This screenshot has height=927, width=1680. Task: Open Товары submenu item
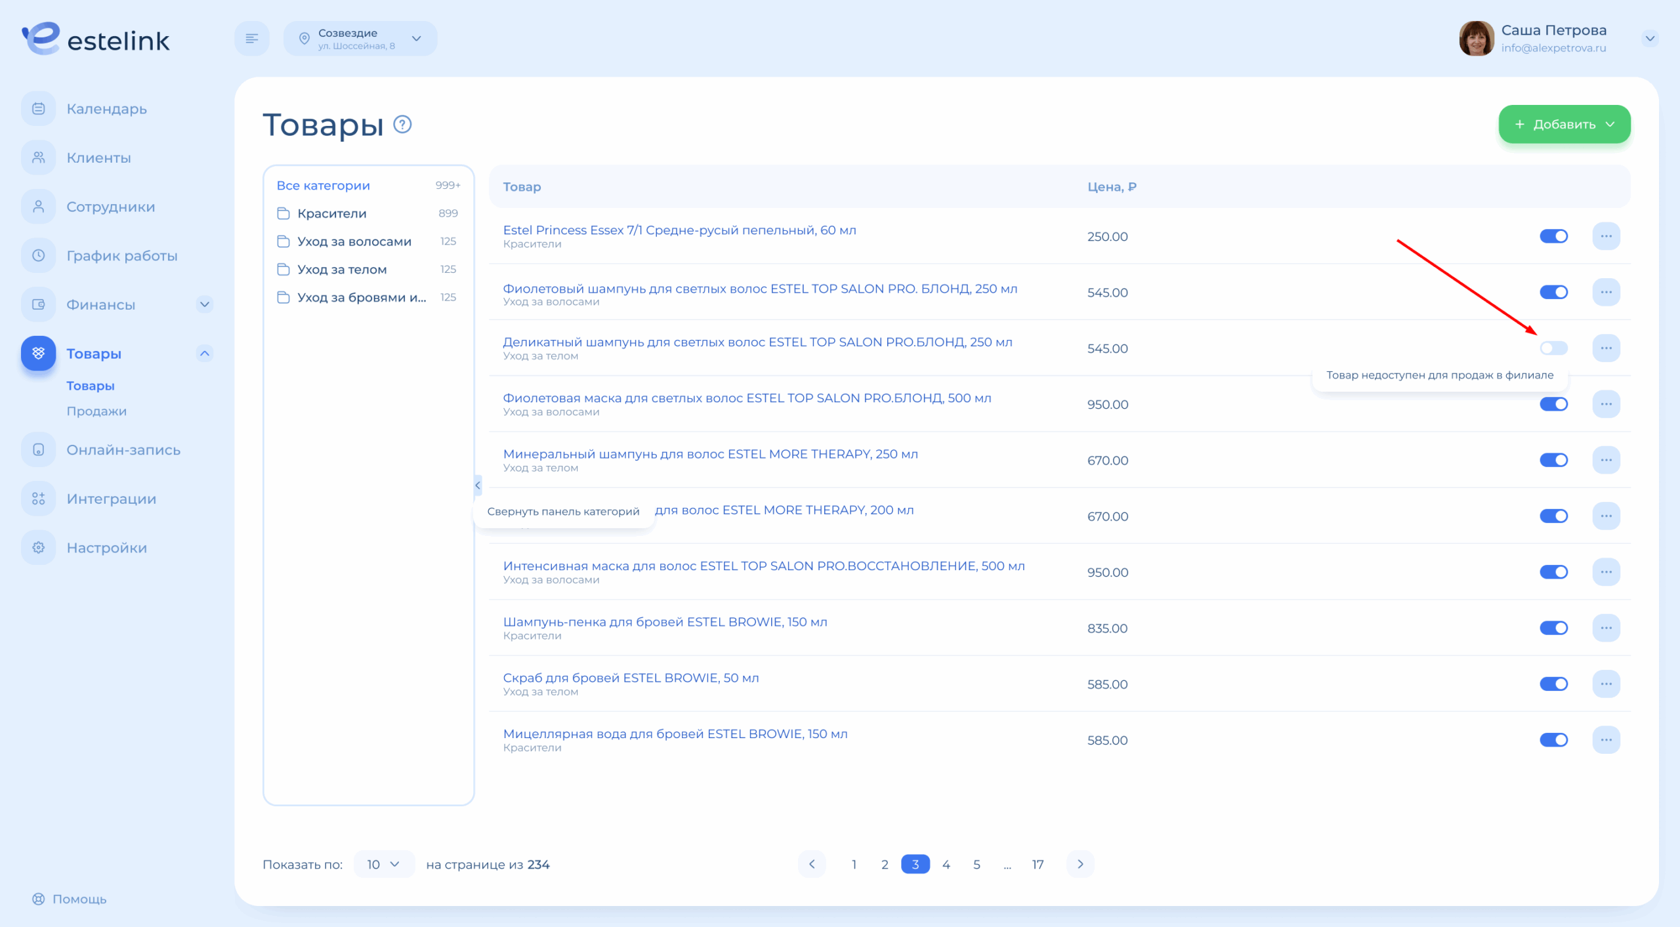91,386
